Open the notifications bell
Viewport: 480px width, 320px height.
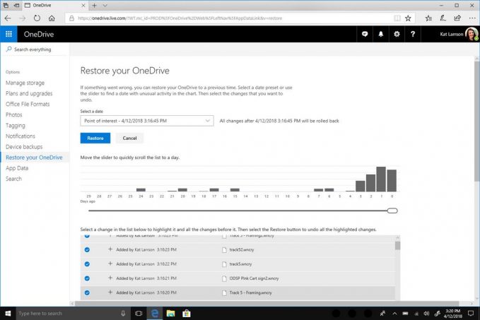pyautogui.click(x=380, y=34)
